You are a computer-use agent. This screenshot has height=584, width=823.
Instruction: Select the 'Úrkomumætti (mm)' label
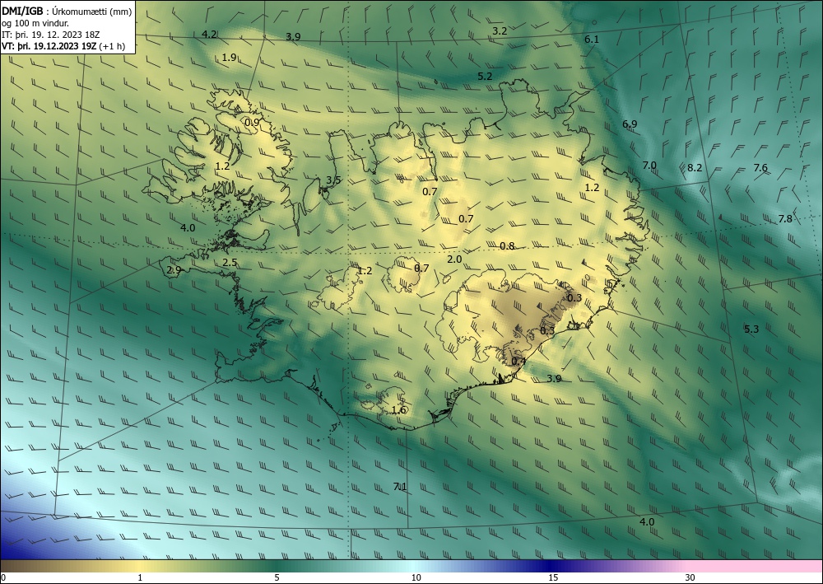click(x=92, y=12)
